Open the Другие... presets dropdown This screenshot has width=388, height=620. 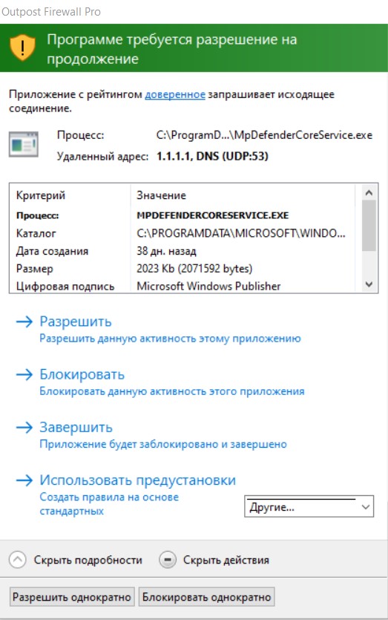click(x=309, y=506)
